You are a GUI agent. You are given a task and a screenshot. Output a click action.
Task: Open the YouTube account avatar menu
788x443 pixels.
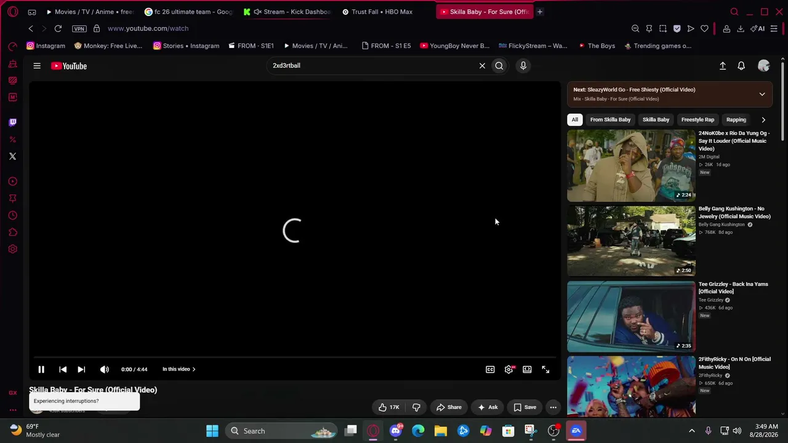[763, 66]
